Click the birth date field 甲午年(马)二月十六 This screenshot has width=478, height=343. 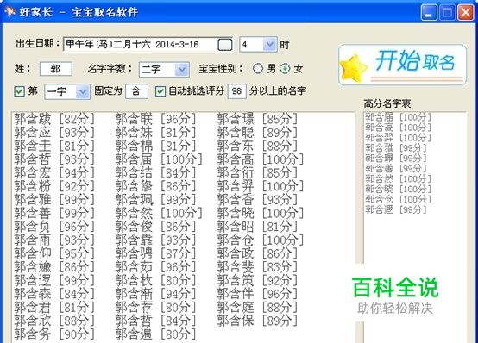click(x=141, y=45)
